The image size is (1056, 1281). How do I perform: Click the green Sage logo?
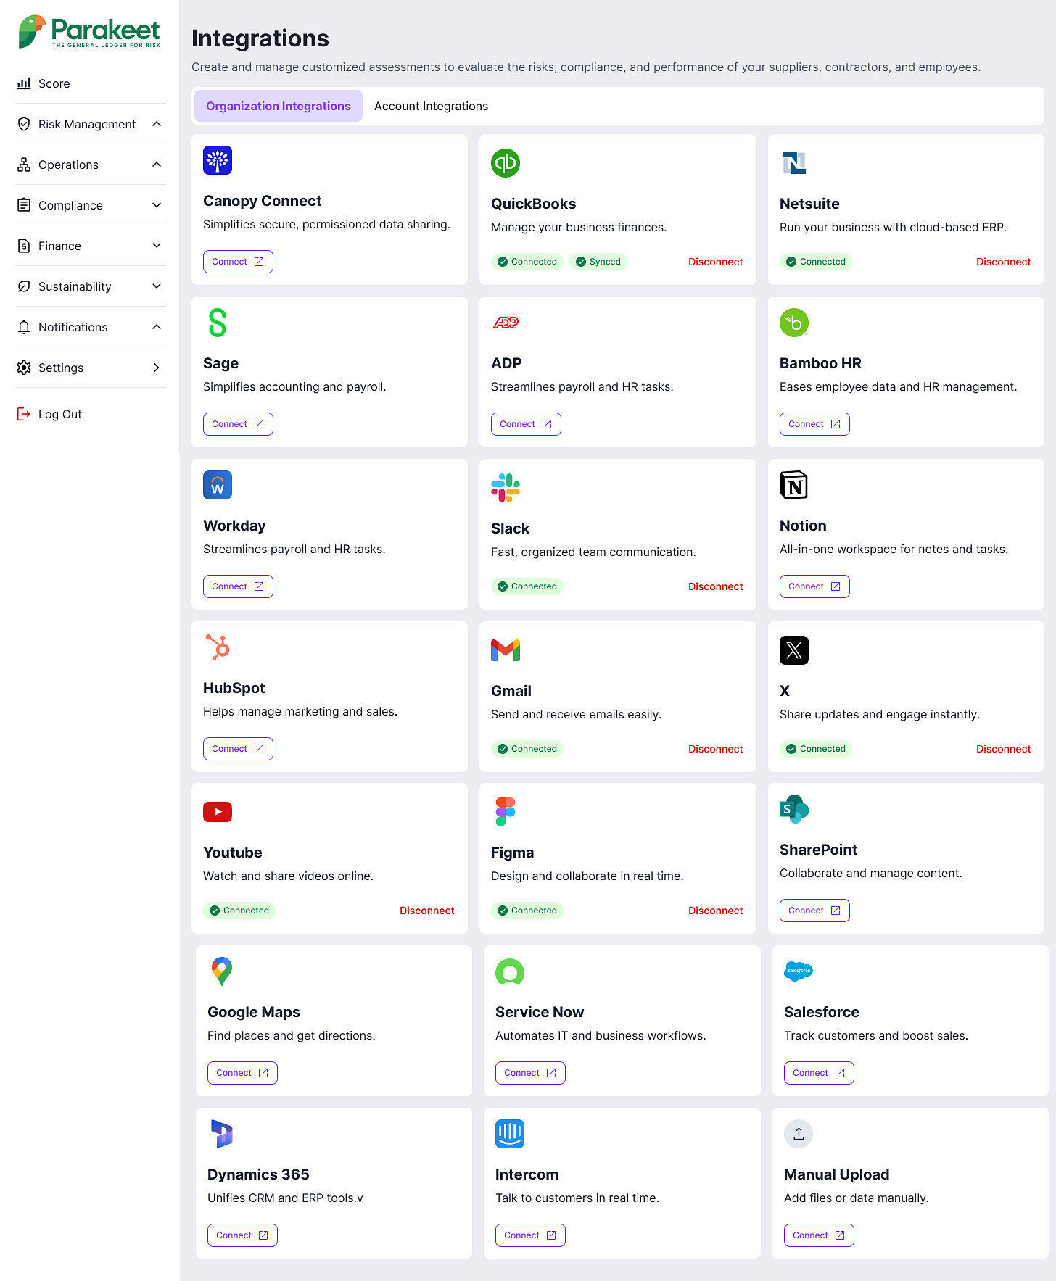tap(218, 323)
